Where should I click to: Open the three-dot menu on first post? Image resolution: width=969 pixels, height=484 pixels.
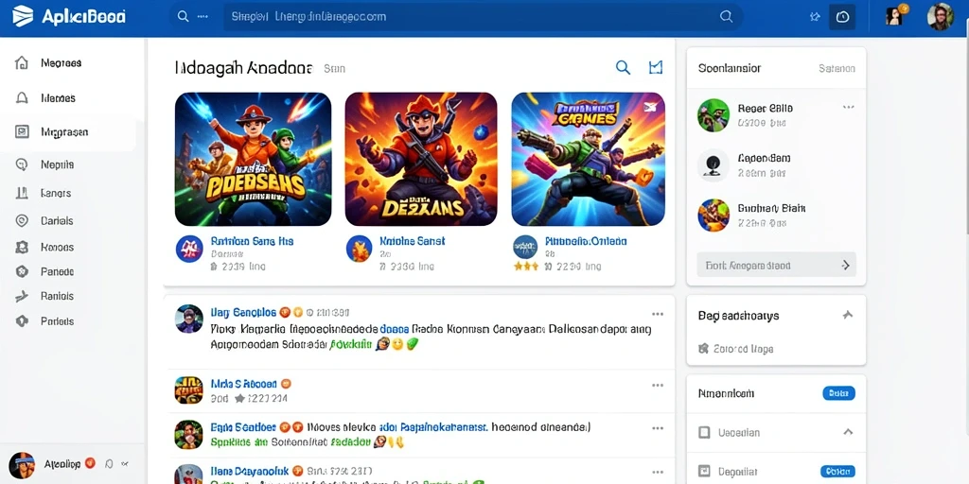(x=658, y=314)
